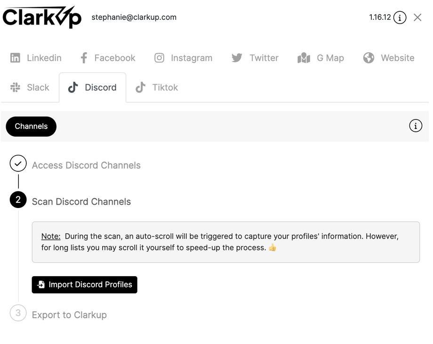Click the Clarkup logo

tap(42, 17)
